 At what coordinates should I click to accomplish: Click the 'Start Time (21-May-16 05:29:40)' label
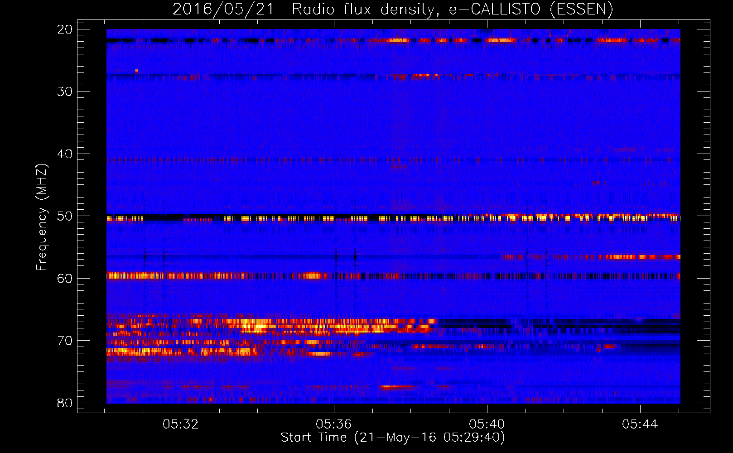click(393, 438)
